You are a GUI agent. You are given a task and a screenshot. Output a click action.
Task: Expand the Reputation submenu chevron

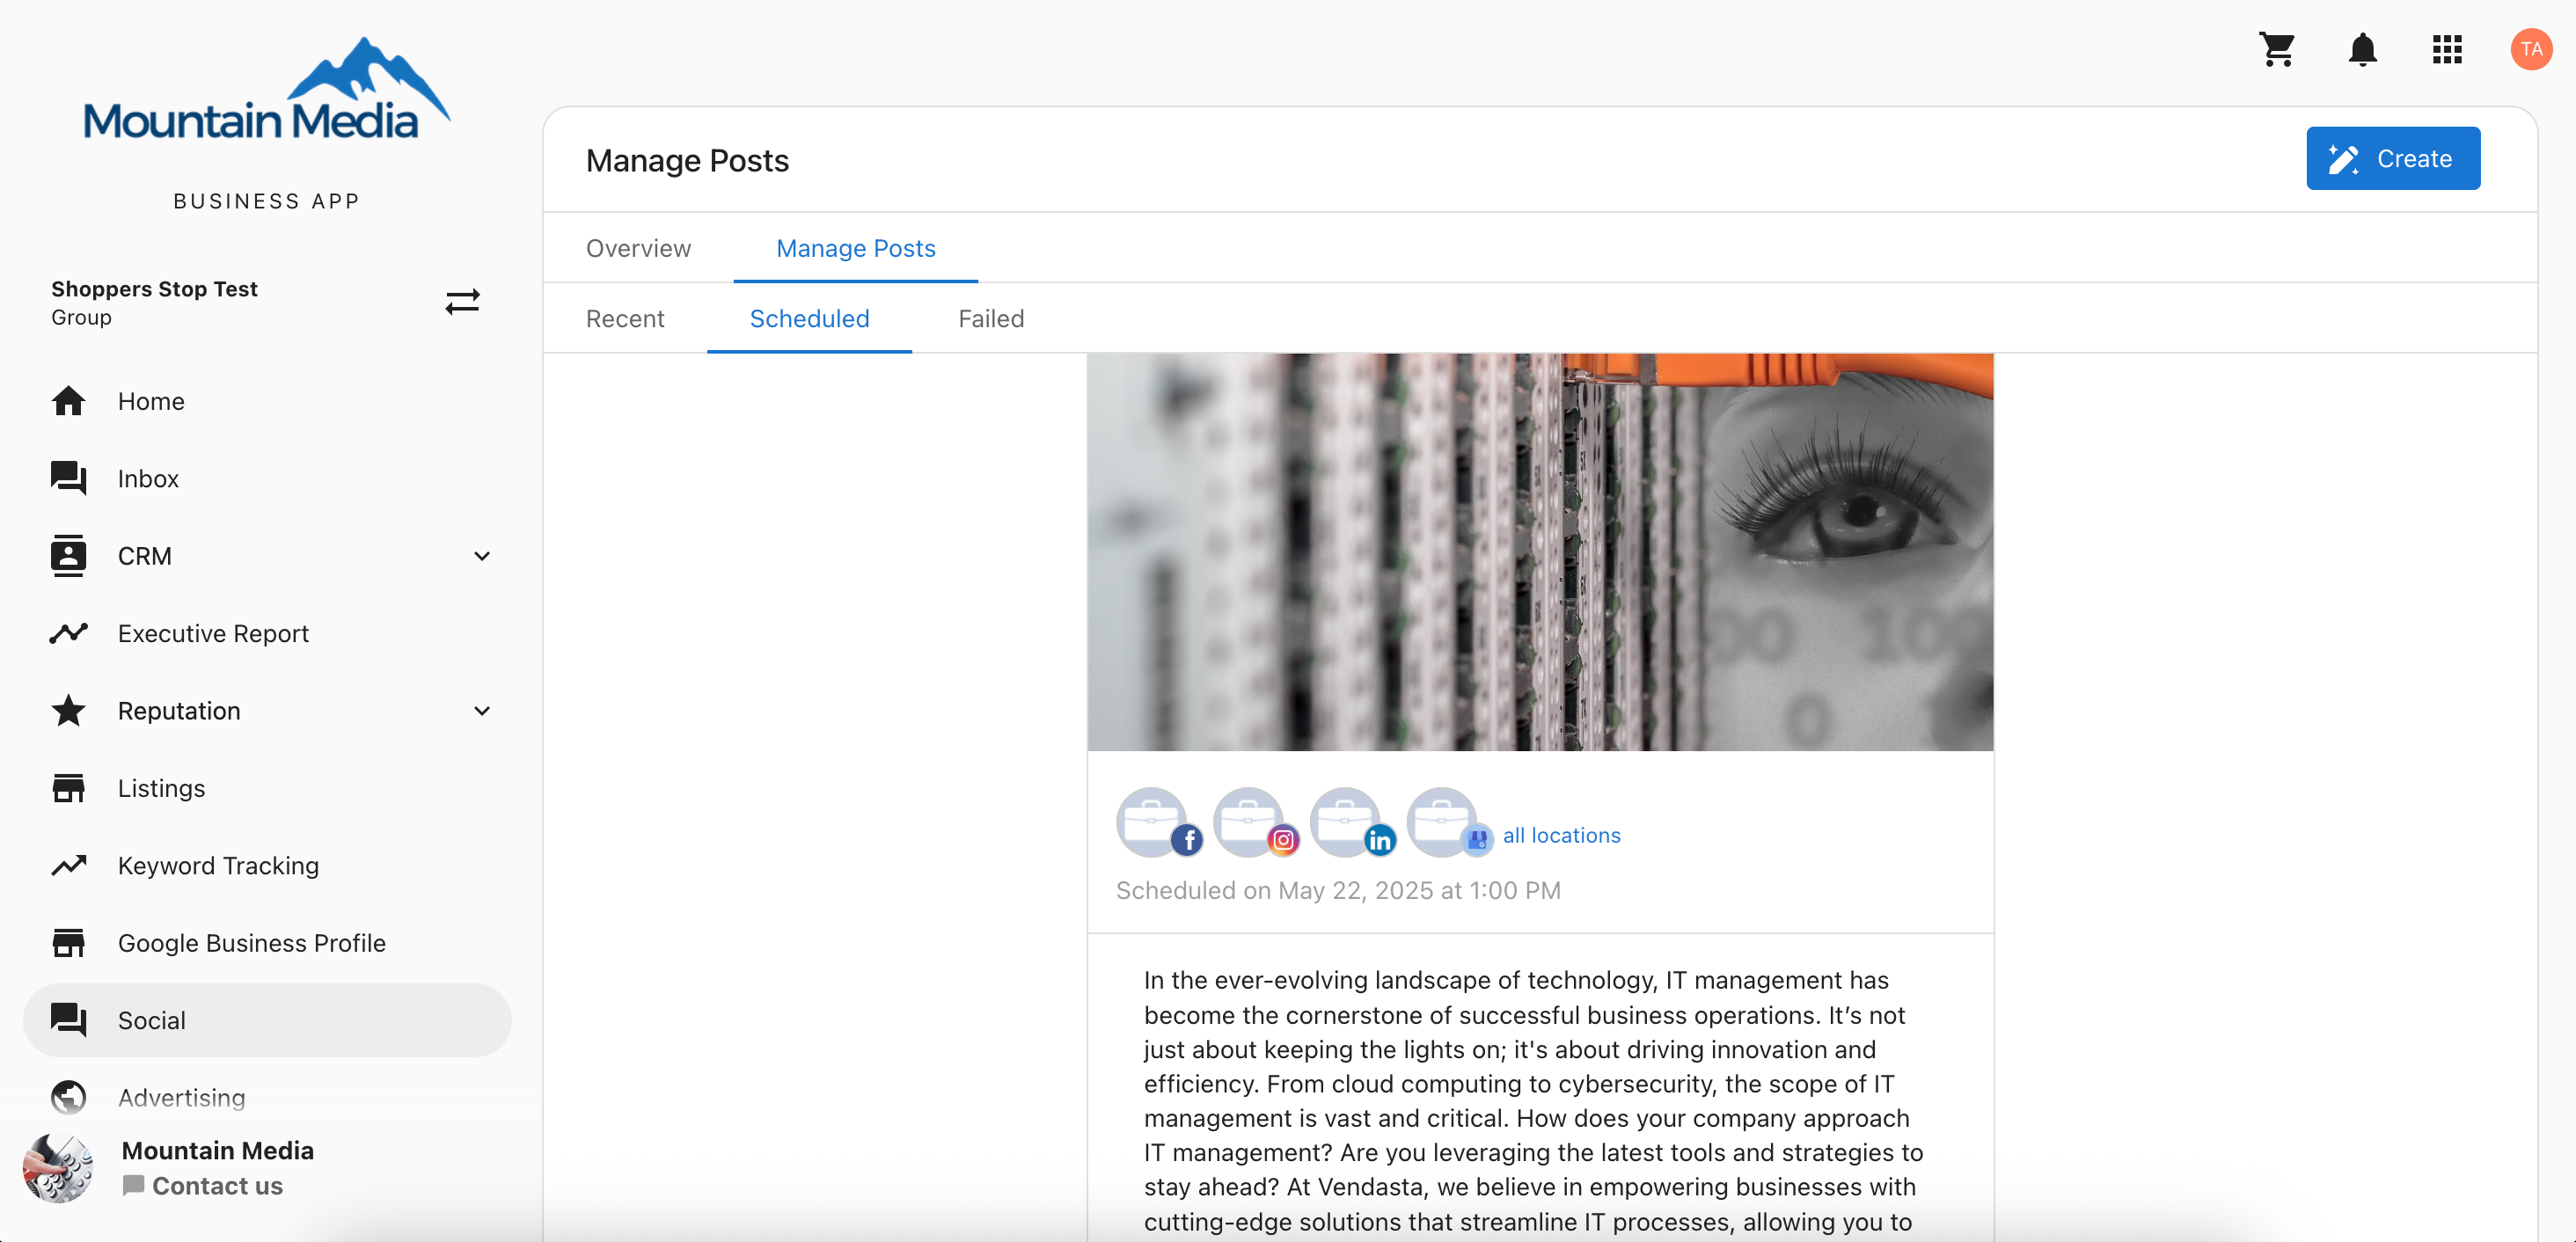(x=482, y=711)
